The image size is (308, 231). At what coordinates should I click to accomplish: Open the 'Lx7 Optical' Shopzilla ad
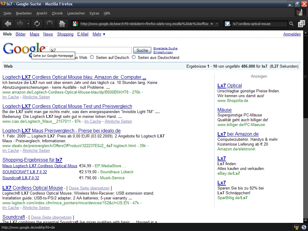coord(229,85)
